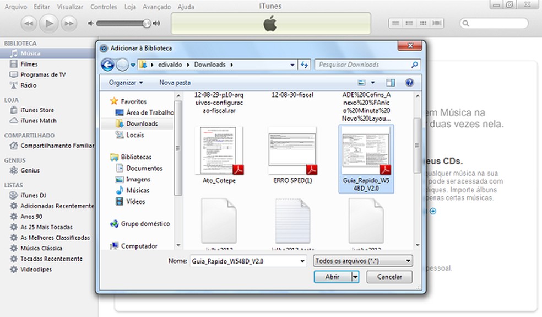Screen dimensions: 542x317
Task: Click the dialog help icon
Action: [x=410, y=83]
